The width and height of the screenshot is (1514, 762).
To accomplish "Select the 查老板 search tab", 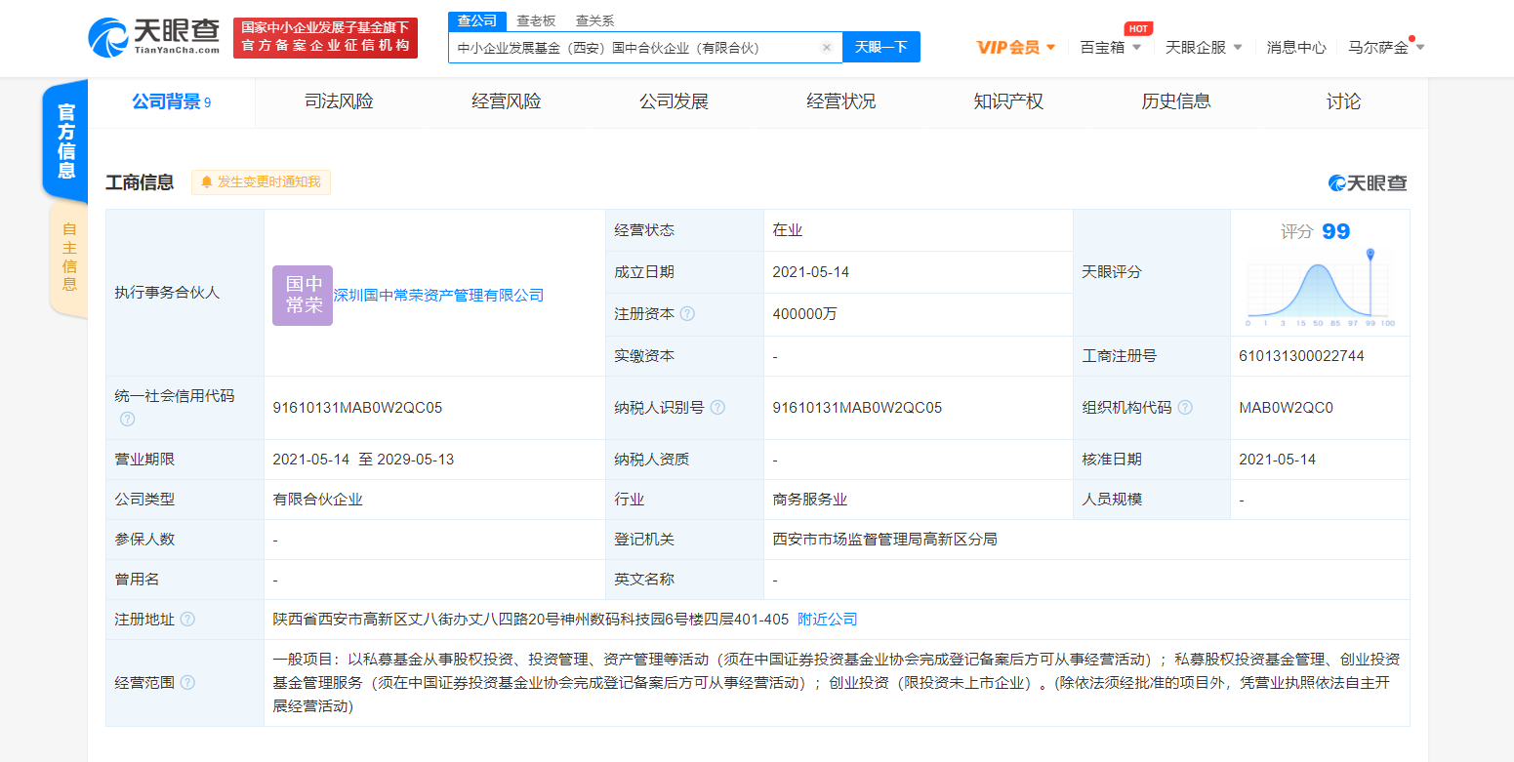I will click(536, 20).
